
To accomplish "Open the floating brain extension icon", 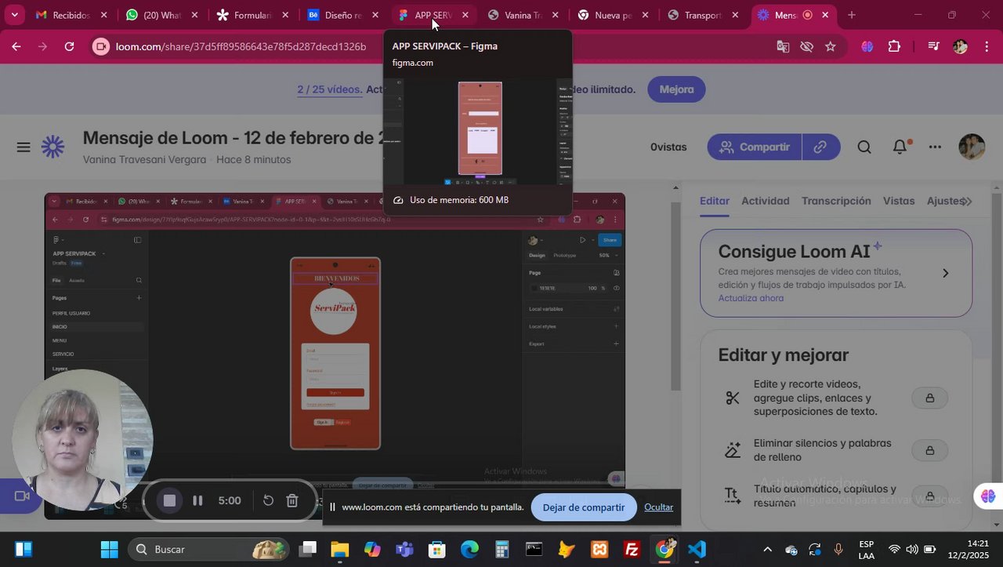I will (987, 496).
